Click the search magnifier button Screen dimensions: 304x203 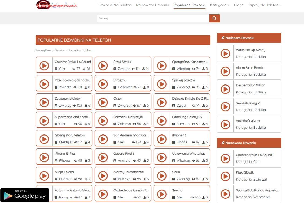(214, 18)
